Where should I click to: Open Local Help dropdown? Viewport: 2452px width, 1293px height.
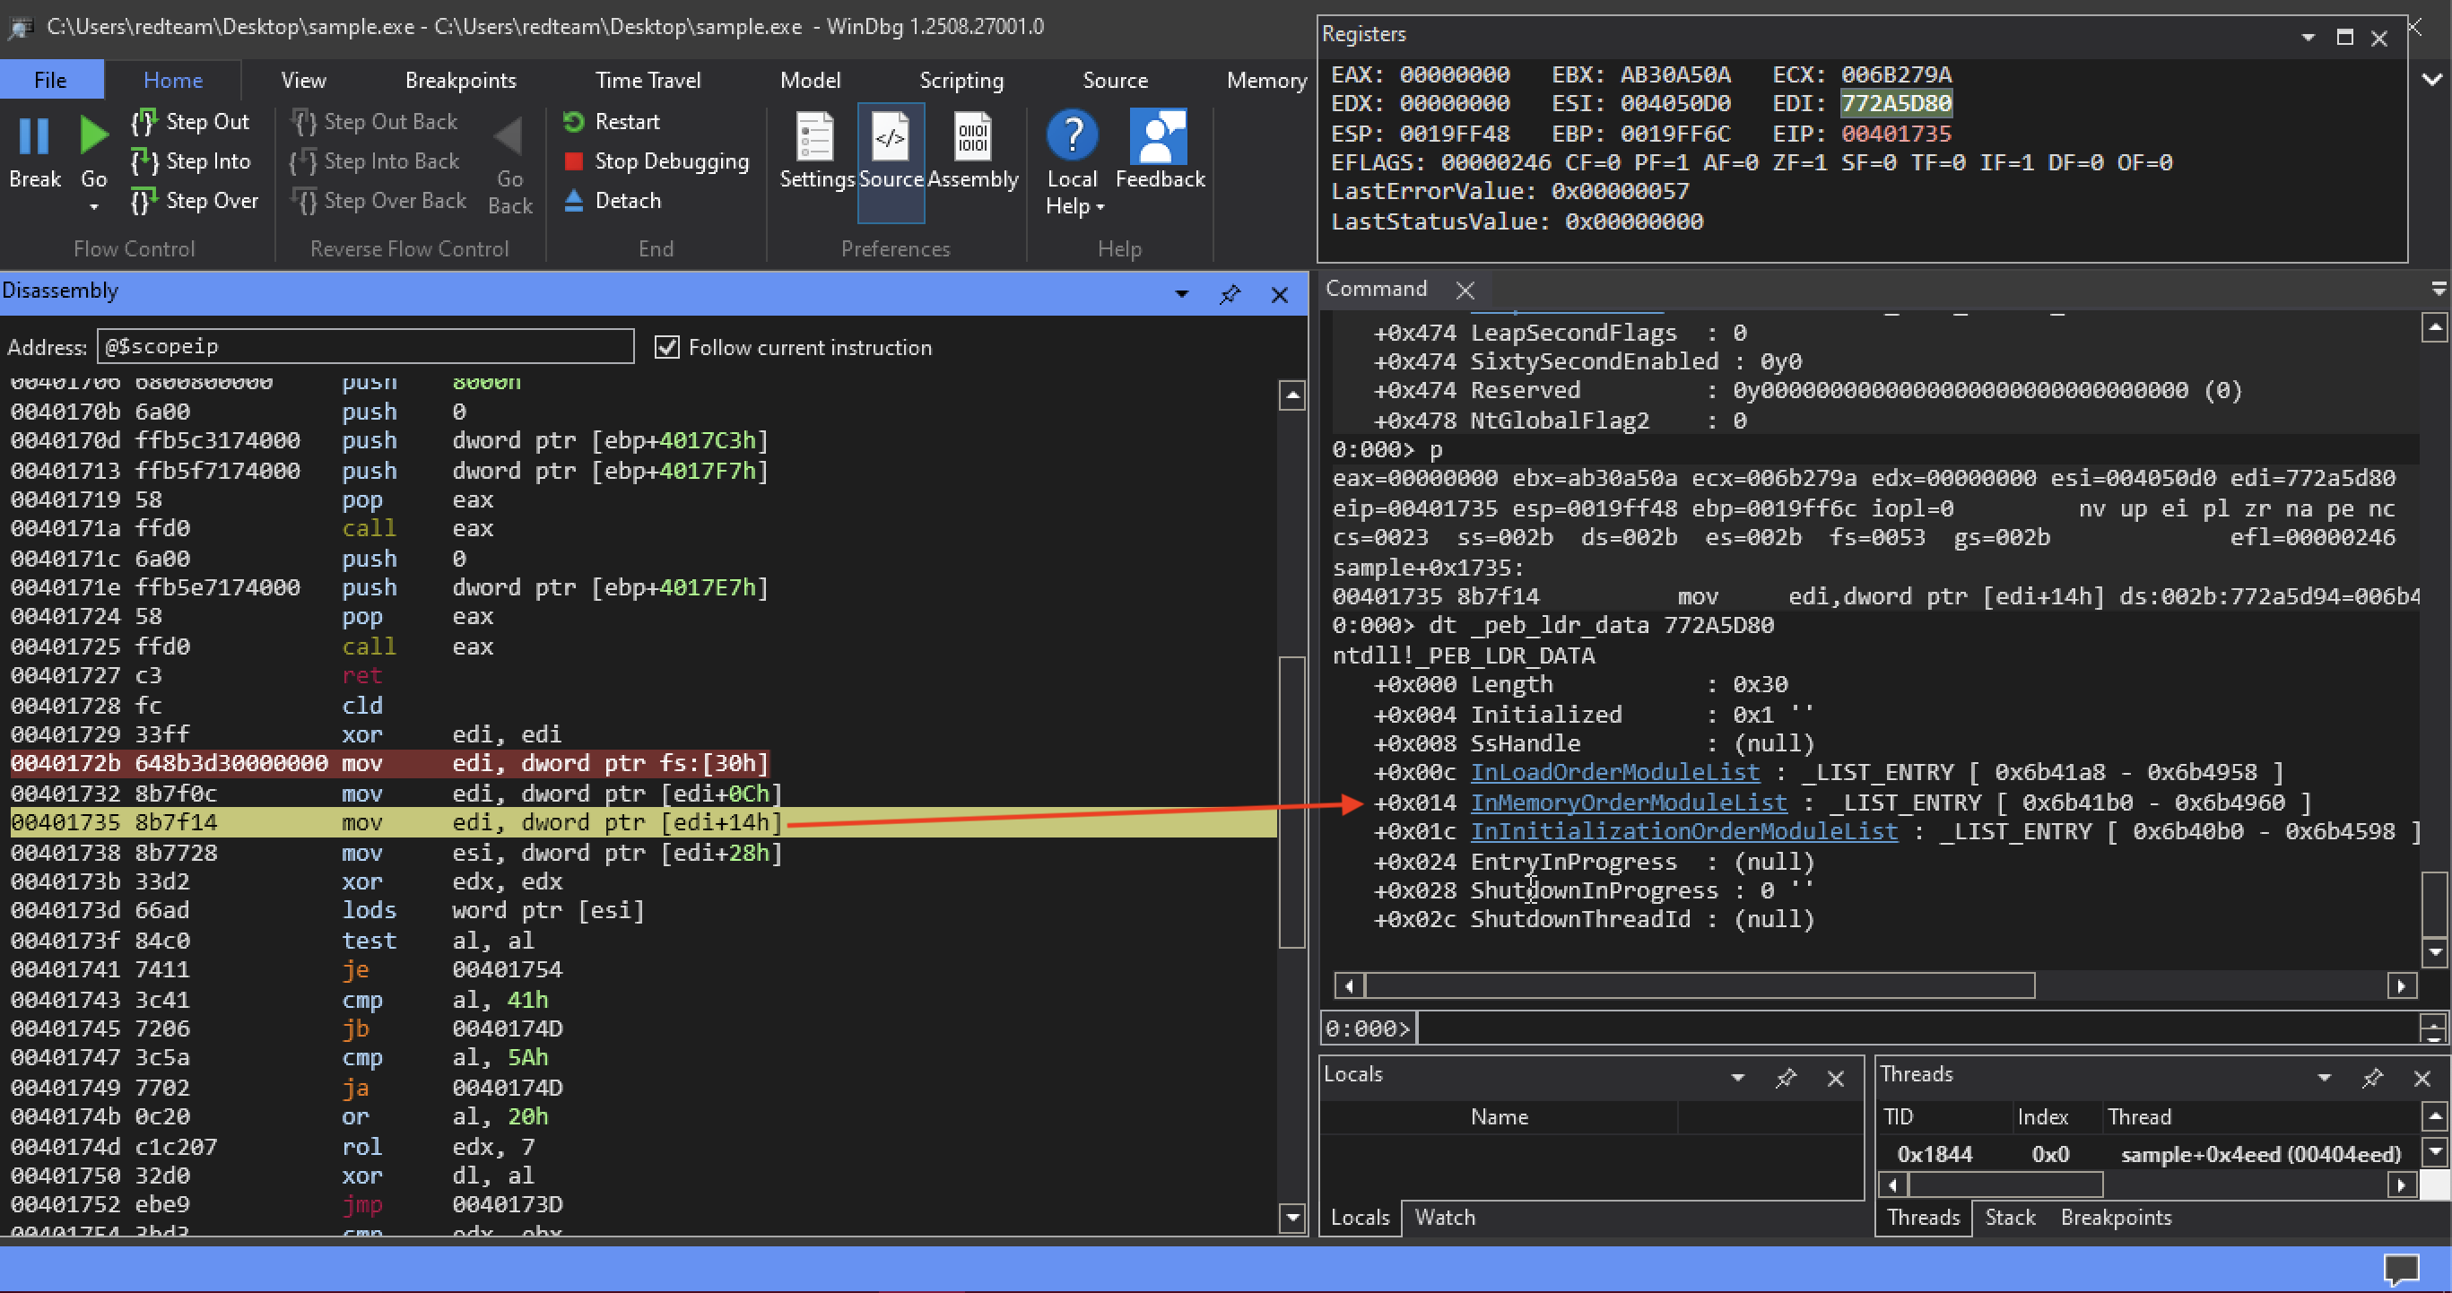tap(1073, 162)
